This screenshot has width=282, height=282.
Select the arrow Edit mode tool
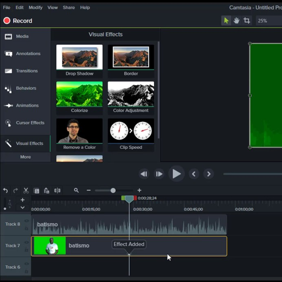coord(226,21)
